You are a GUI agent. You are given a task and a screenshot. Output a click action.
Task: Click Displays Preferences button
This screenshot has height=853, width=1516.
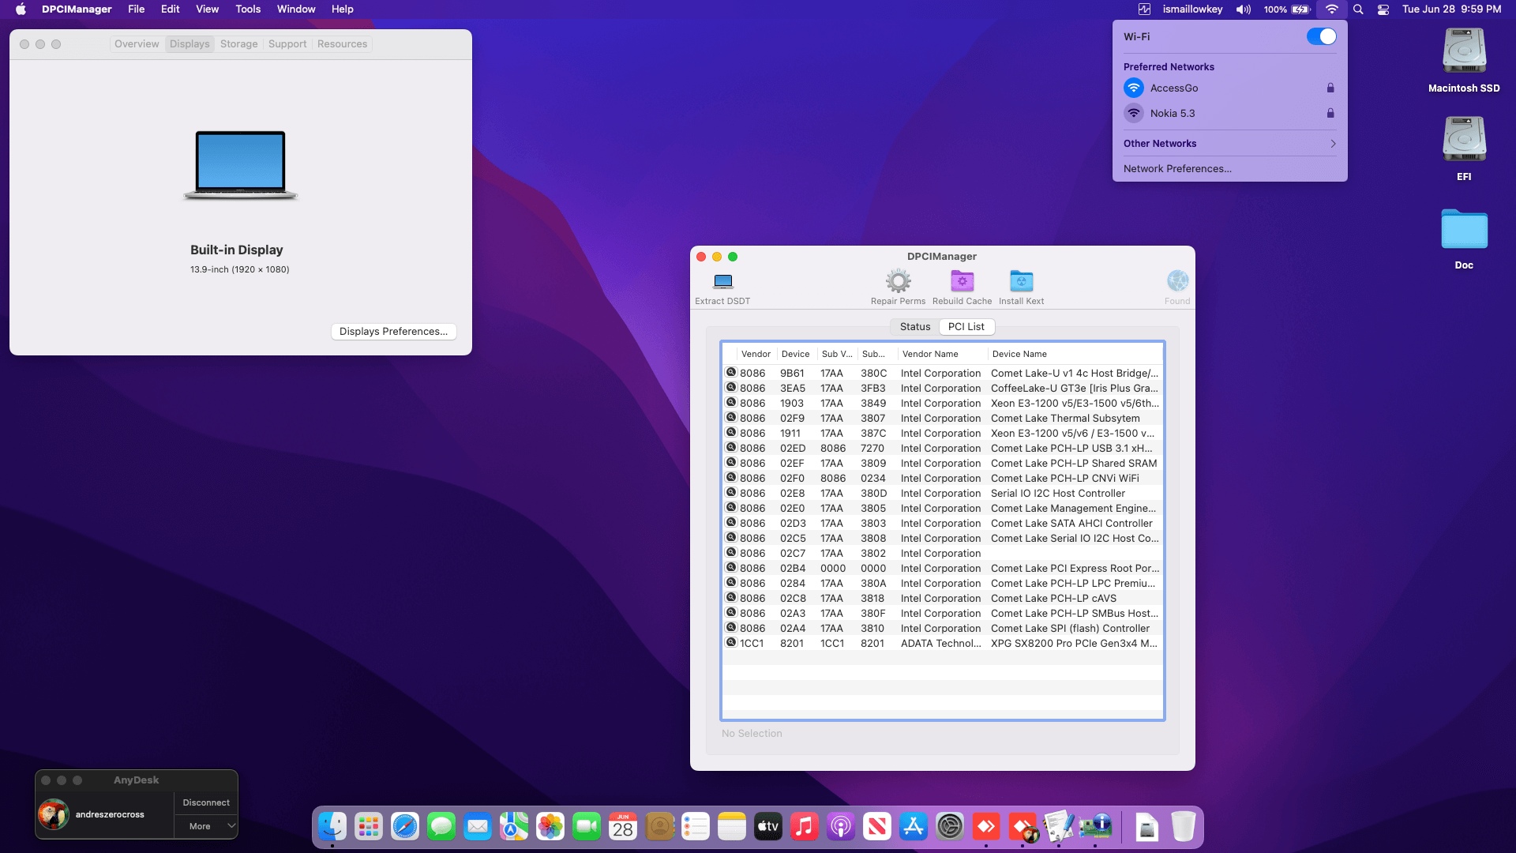393,332
